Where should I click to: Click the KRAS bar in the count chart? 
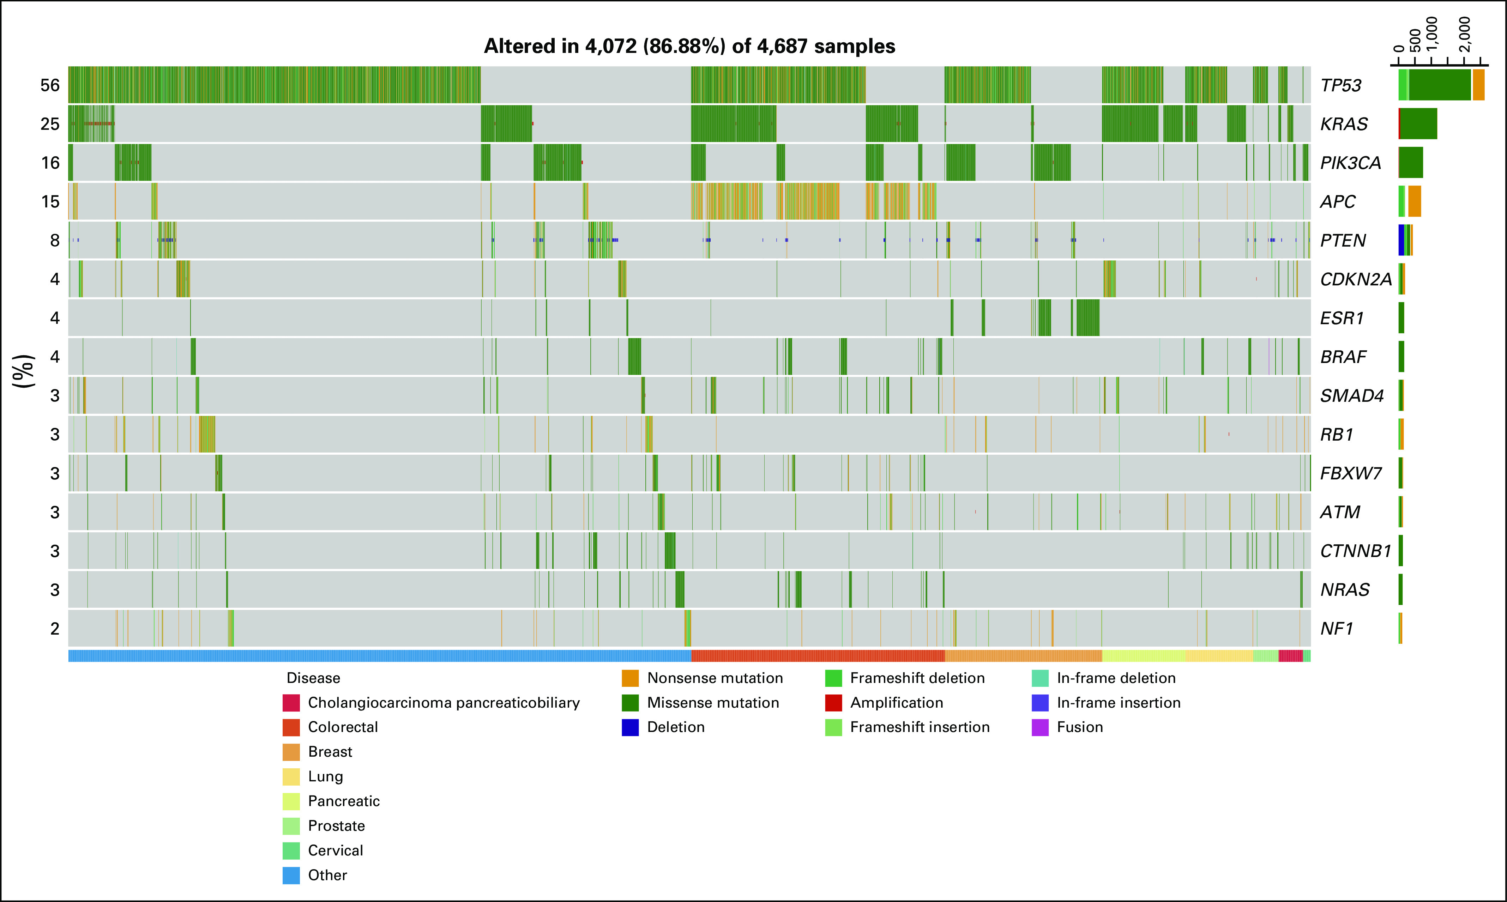tap(1418, 124)
